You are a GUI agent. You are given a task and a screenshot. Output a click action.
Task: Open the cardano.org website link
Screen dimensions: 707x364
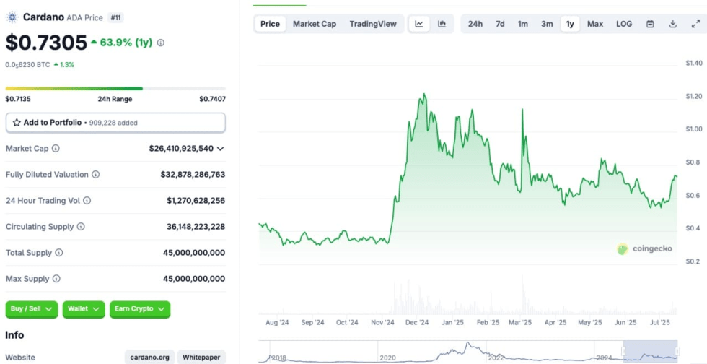click(x=149, y=357)
